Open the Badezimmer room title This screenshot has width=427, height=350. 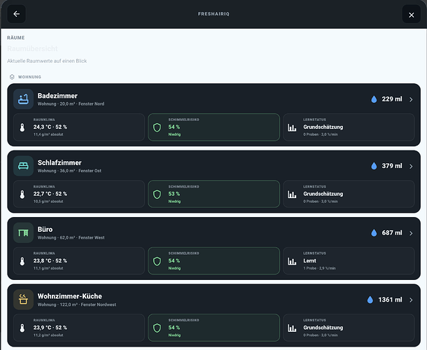(x=57, y=96)
